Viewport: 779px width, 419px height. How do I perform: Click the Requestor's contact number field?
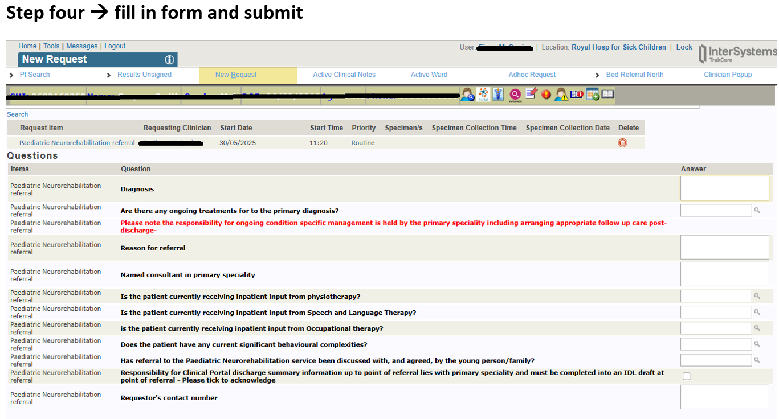[724, 397]
